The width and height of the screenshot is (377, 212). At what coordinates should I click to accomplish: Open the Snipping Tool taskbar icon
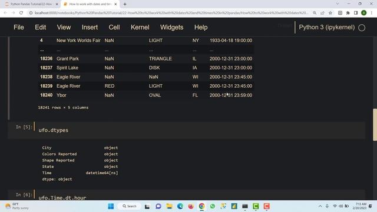[223, 206]
